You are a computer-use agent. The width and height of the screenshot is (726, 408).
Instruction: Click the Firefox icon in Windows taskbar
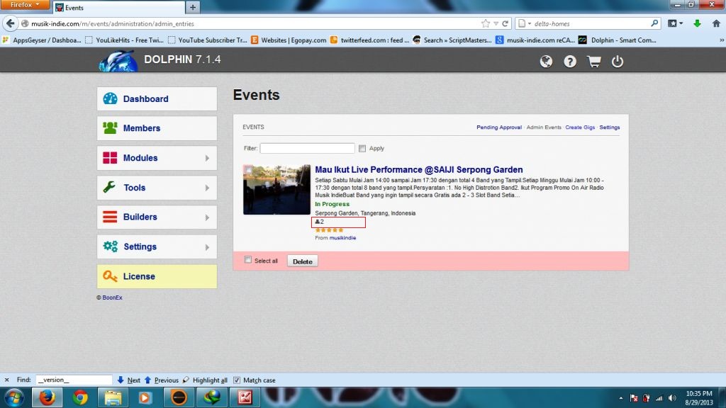pyautogui.click(x=46, y=397)
